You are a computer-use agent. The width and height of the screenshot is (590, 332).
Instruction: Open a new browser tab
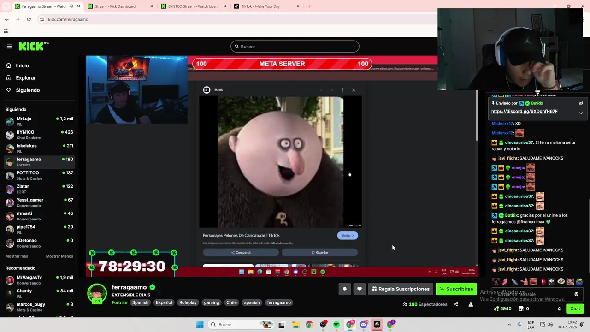point(309,6)
